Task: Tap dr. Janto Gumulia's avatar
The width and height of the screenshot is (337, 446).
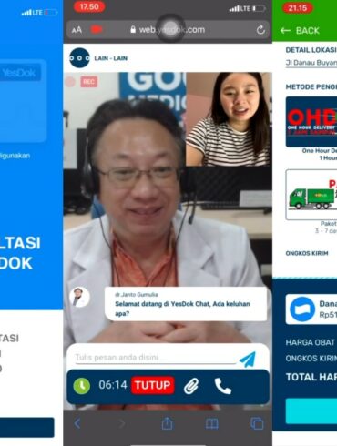Action: [x=79, y=297]
